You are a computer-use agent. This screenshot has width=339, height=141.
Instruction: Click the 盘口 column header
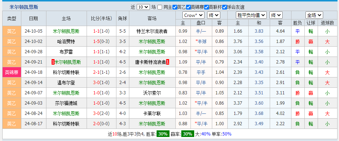201,23
